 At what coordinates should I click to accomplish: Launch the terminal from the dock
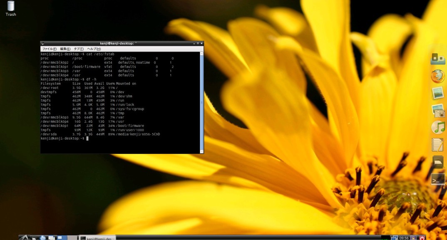[x=437, y=180]
